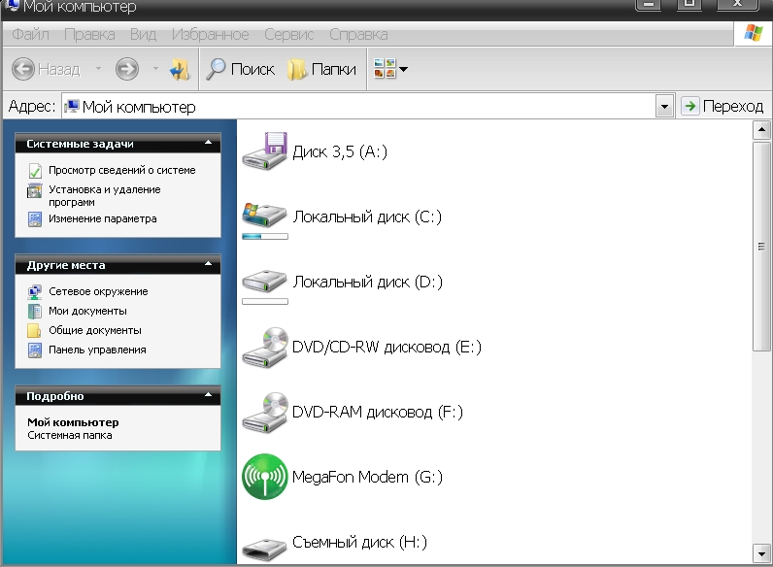Click the forward arrow navigation icon
Viewport: 773px width, 567px height.
[x=126, y=69]
